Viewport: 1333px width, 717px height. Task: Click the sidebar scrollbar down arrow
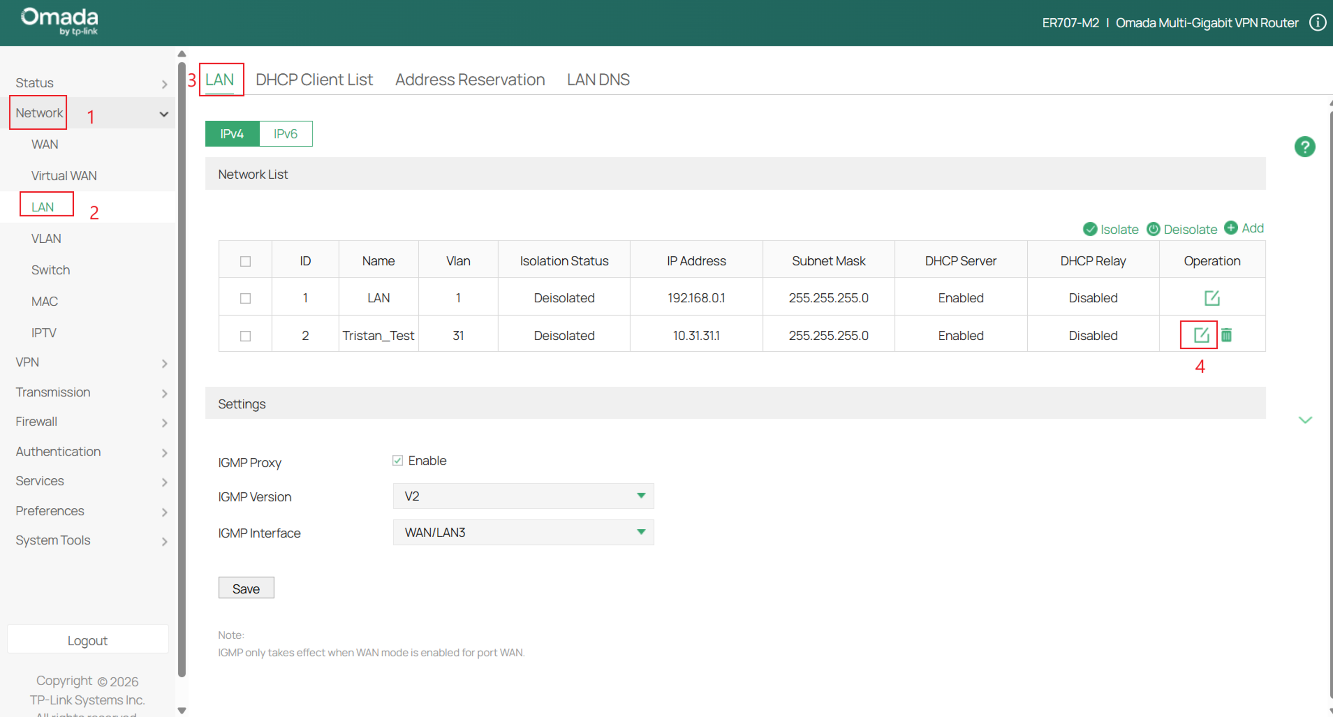point(181,710)
